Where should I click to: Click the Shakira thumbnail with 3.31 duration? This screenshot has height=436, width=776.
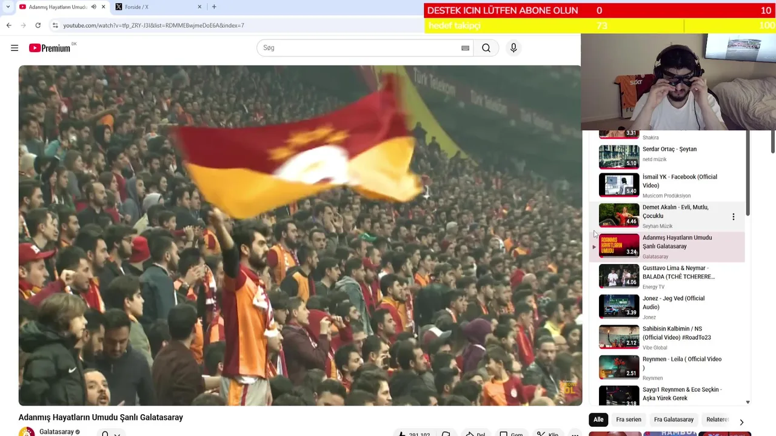(619, 134)
